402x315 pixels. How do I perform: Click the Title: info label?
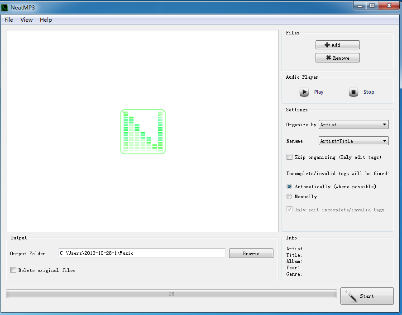(x=294, y=255)
